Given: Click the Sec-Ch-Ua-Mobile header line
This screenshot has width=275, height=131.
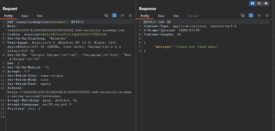Looking at the screenshot, I should pos(28,67).
